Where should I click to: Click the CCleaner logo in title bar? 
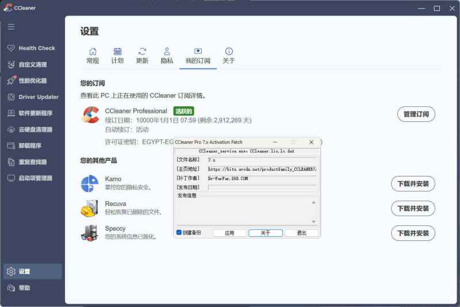(7, 7)
